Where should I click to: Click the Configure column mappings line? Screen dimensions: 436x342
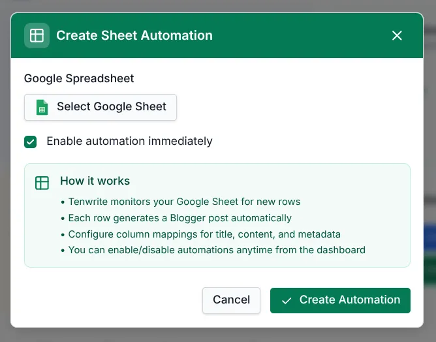(204, 234)
